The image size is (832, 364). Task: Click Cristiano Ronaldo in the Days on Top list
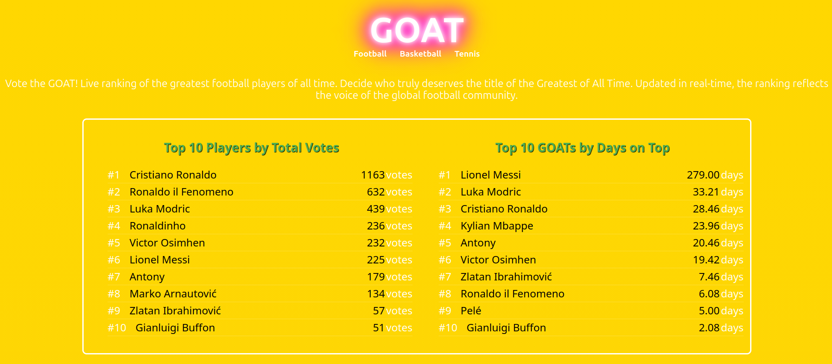point(504,209)
